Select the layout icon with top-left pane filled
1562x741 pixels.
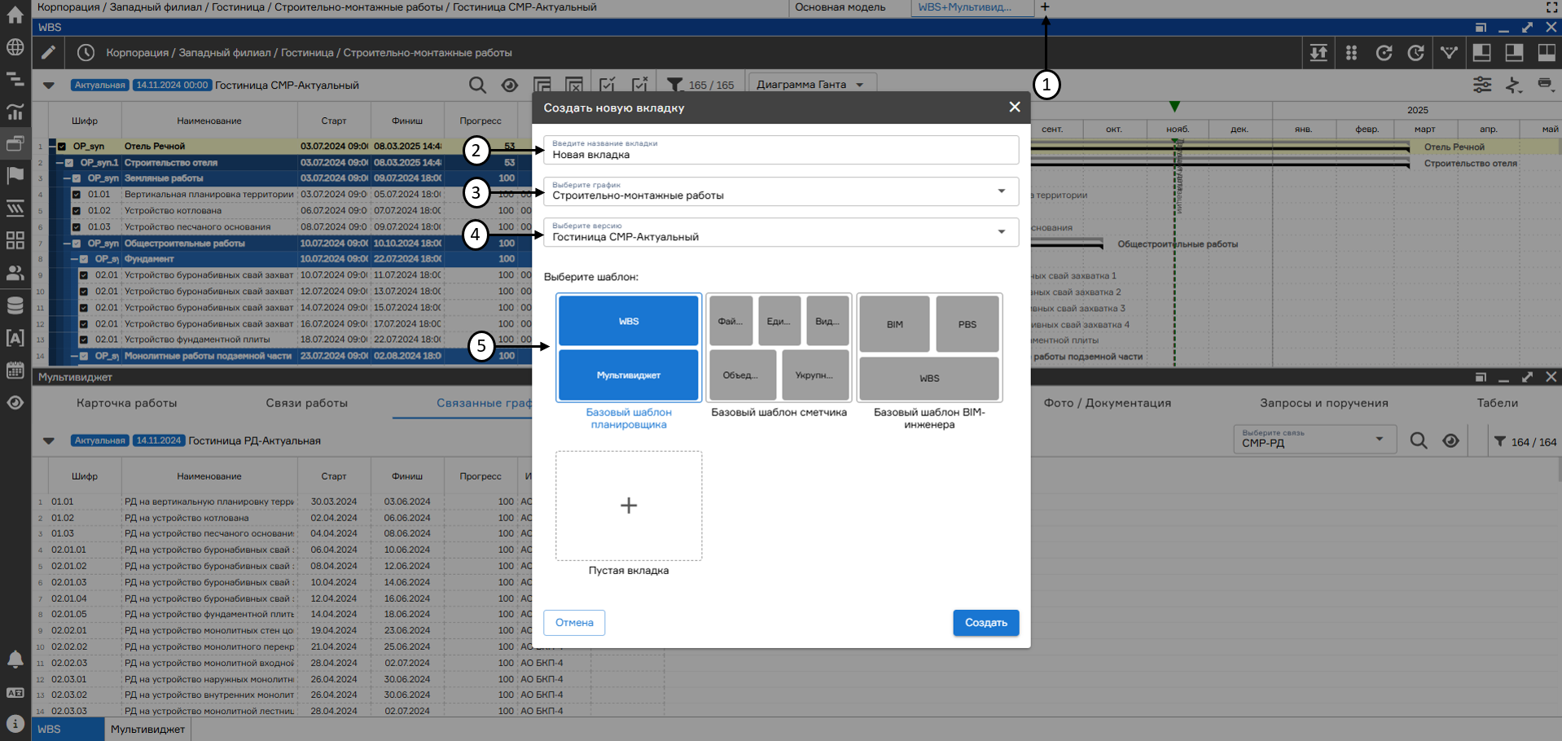(1482, 53)
